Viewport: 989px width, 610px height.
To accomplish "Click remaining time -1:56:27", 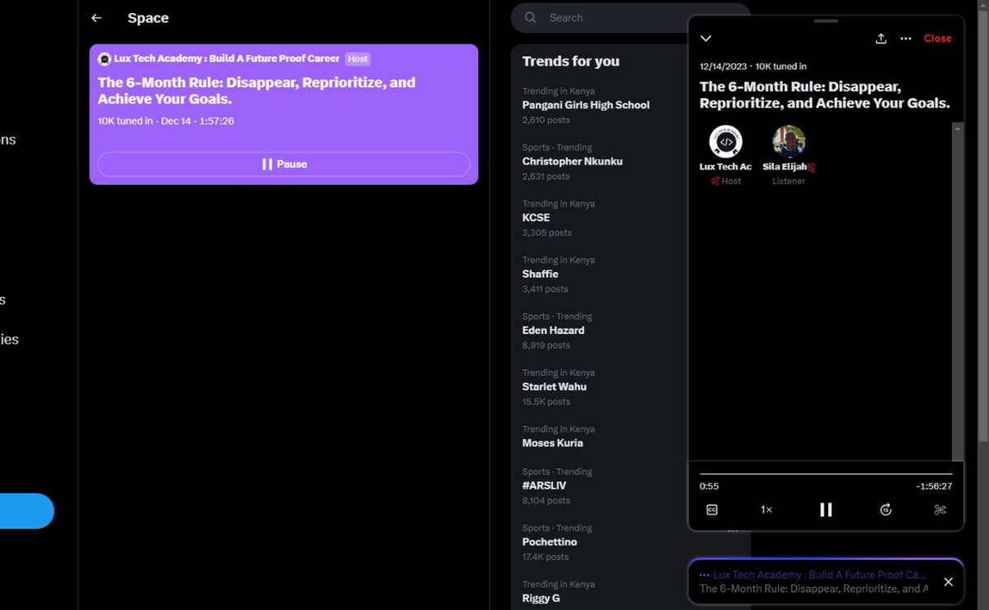I will pyautogui.click(x=934, y=486).
